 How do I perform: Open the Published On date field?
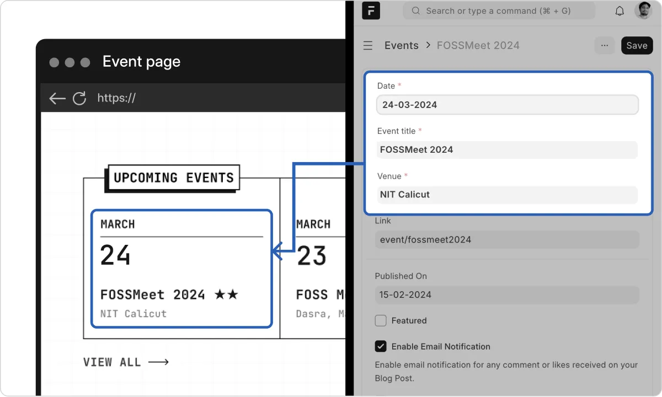click(x=506, y=294)
